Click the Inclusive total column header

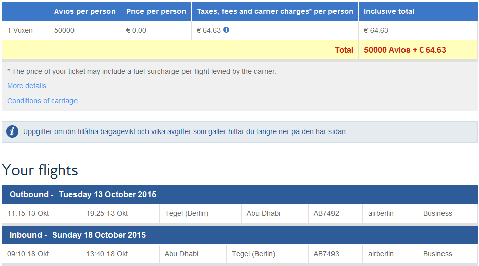click(x=389, y=11)
